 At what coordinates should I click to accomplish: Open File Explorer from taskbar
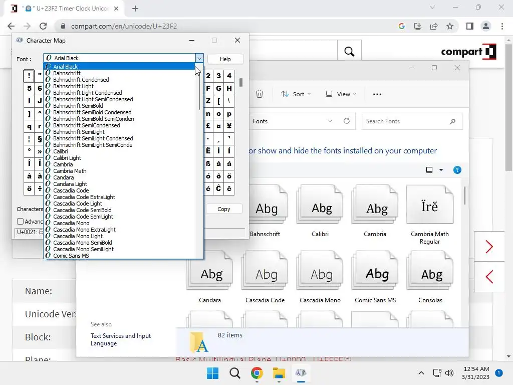click(279, 373)
